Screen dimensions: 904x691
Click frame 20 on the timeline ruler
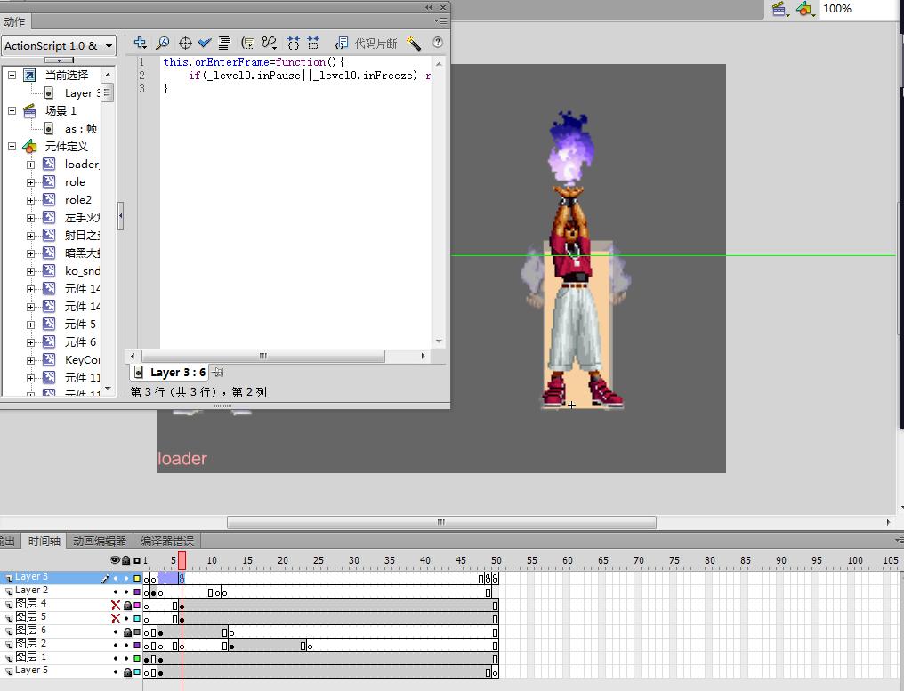tap(283, 560)
